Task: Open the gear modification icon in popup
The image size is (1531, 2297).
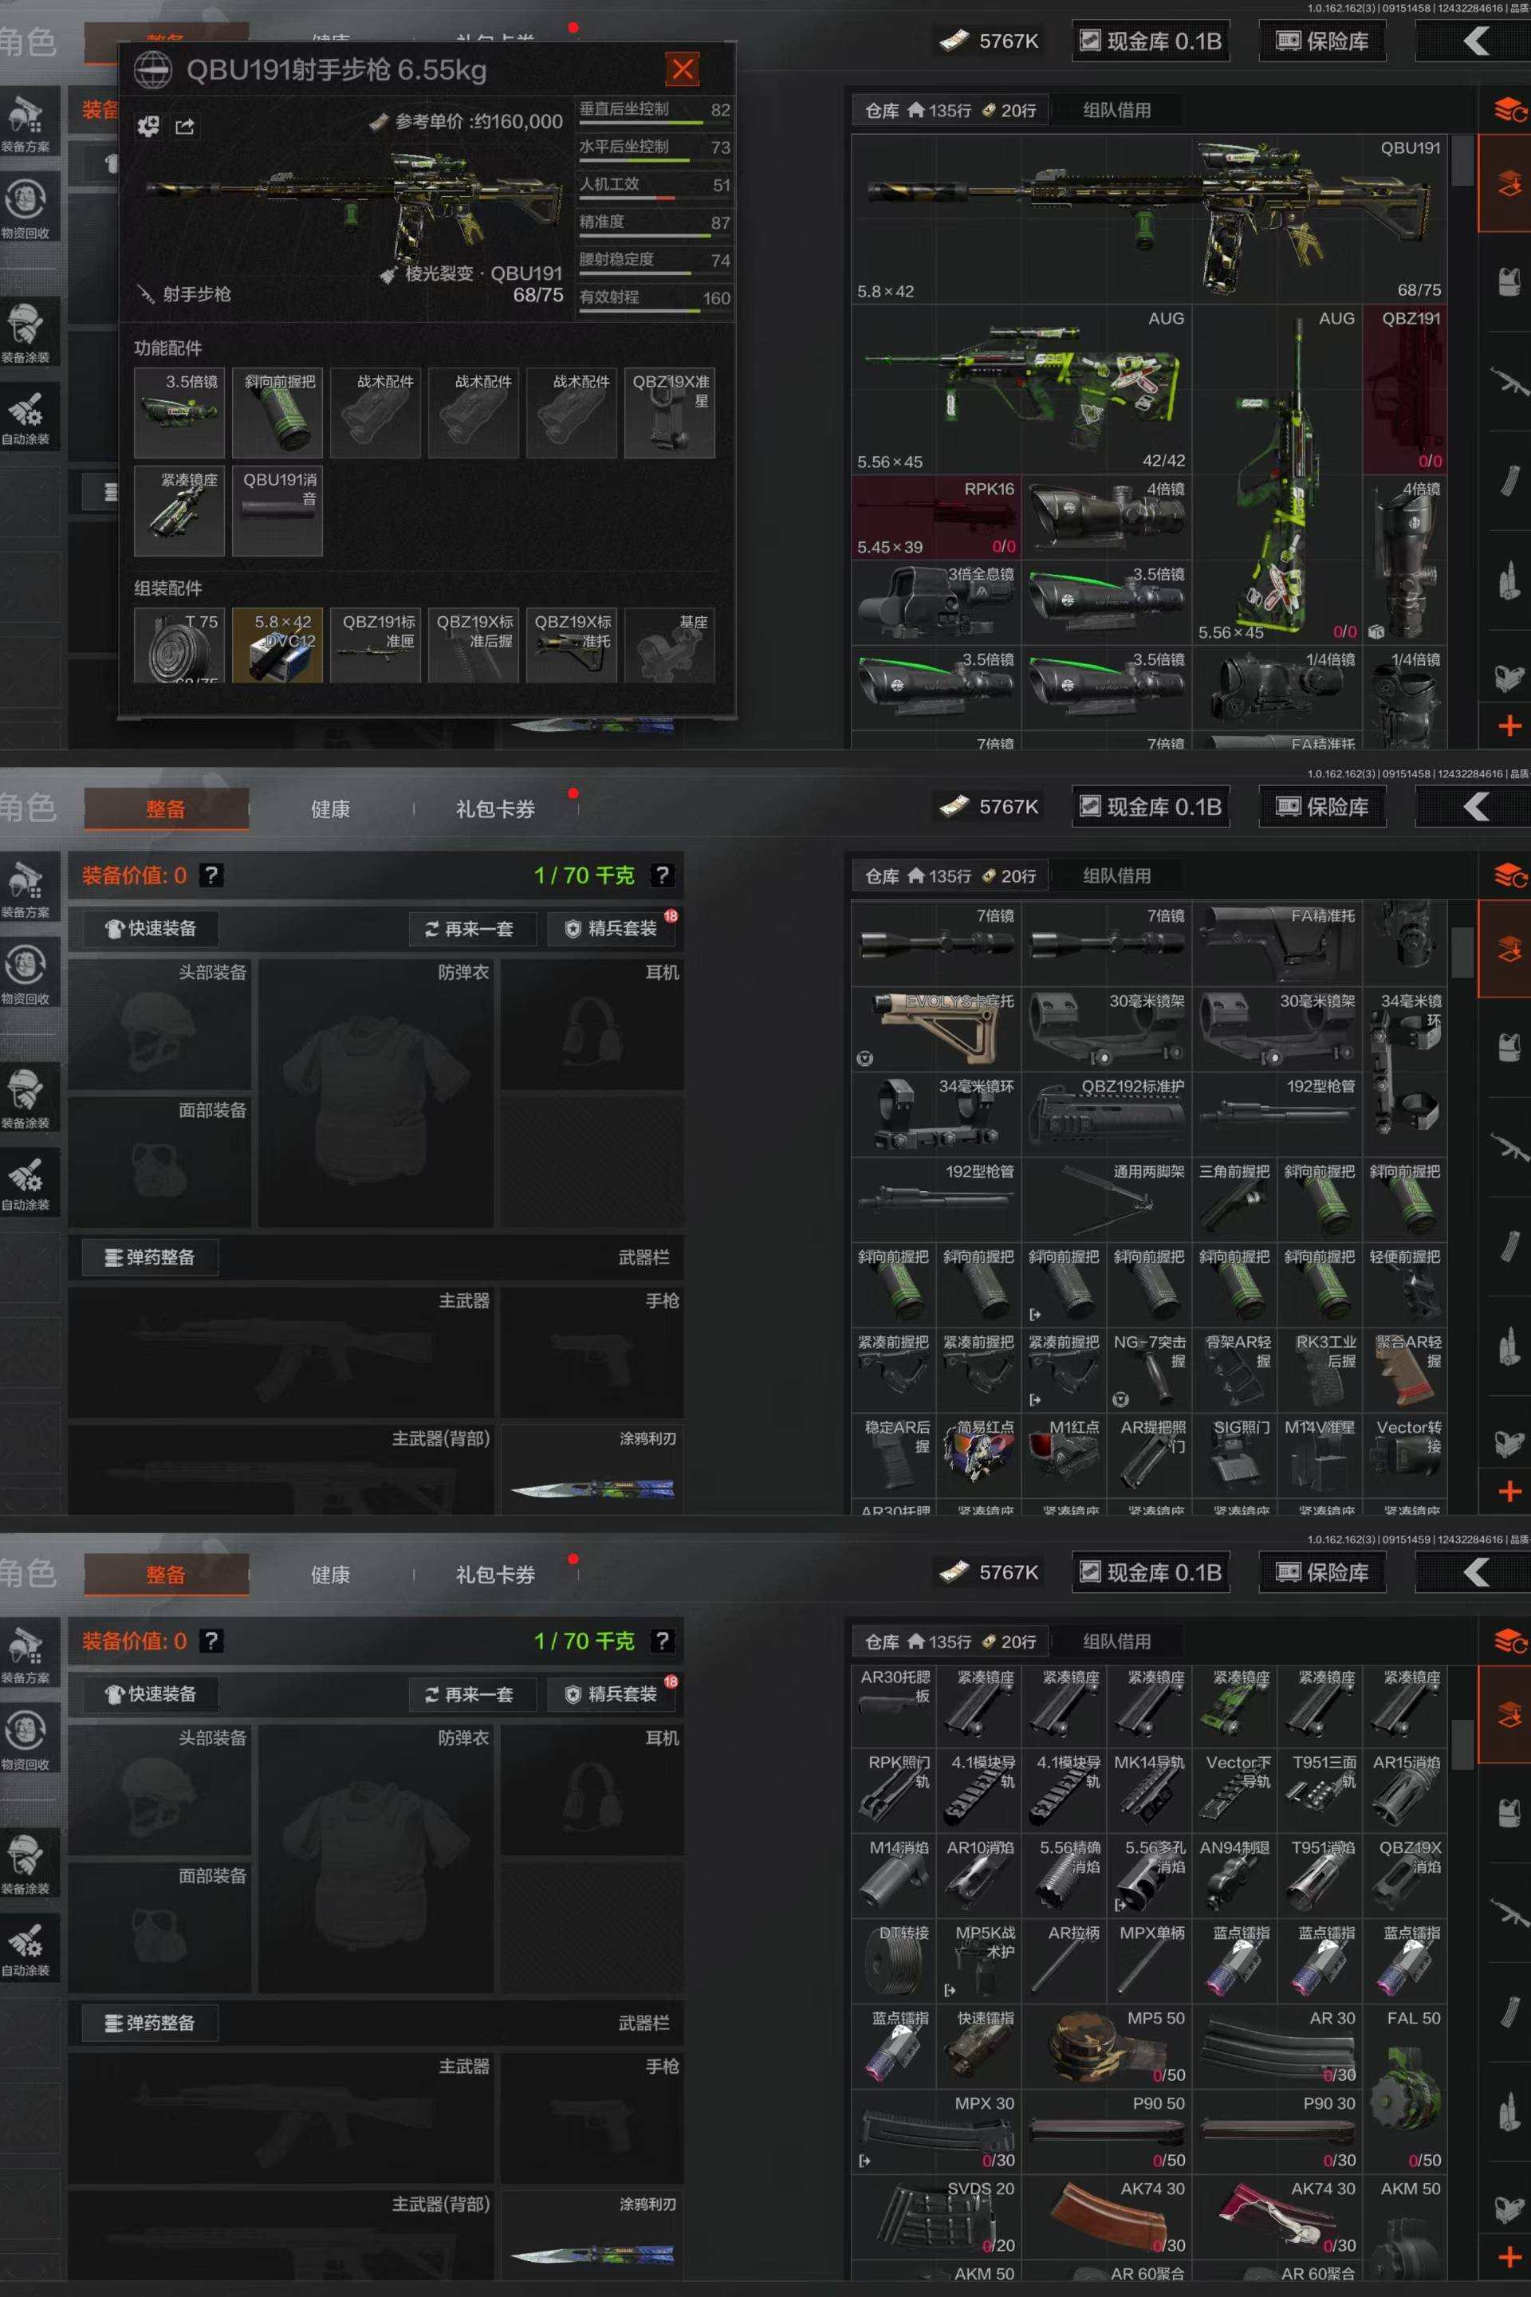Action: (148, 126)
